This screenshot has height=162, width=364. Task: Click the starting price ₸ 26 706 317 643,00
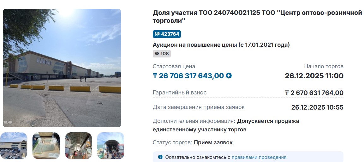[x=188, y=76]
